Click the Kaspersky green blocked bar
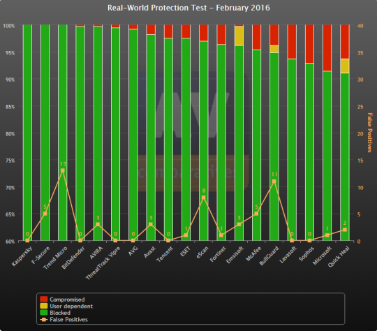The width and height of the screenshot is (377, 331). (27, 132)
